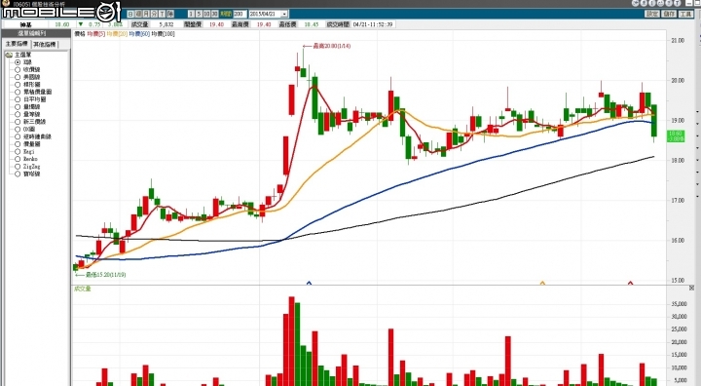Select the ZigZag chart radio button
Screen dimensions: 701x386
pos(18,167)
